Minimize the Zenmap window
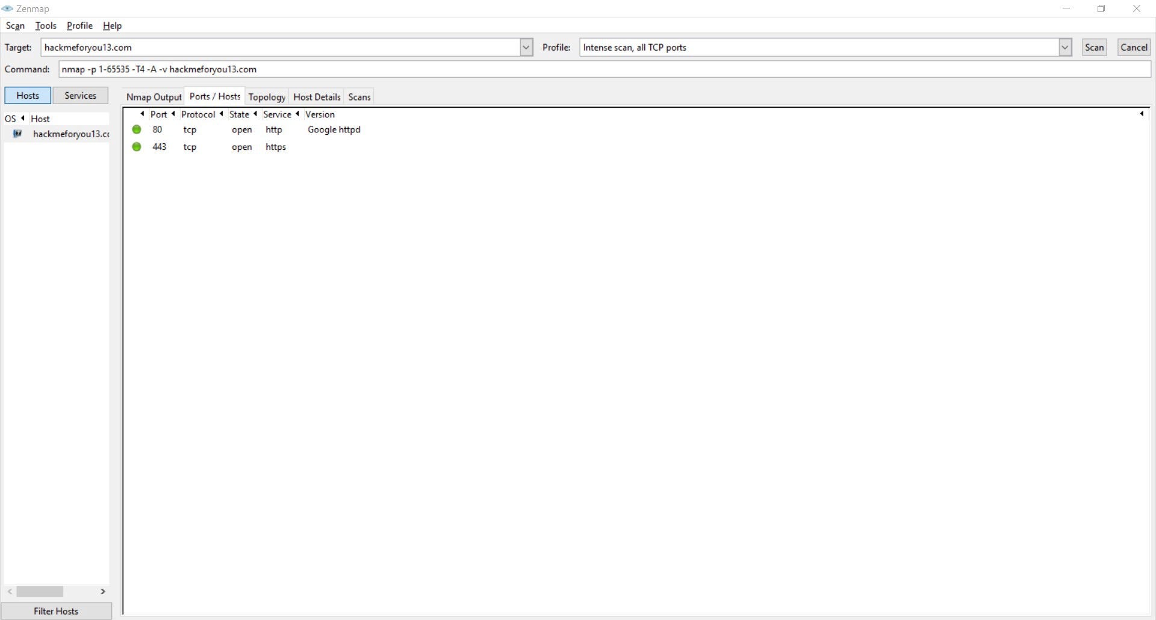The height and width of the screenshot is (620, 1156). pyautogui.click(x=1066, y=8)
